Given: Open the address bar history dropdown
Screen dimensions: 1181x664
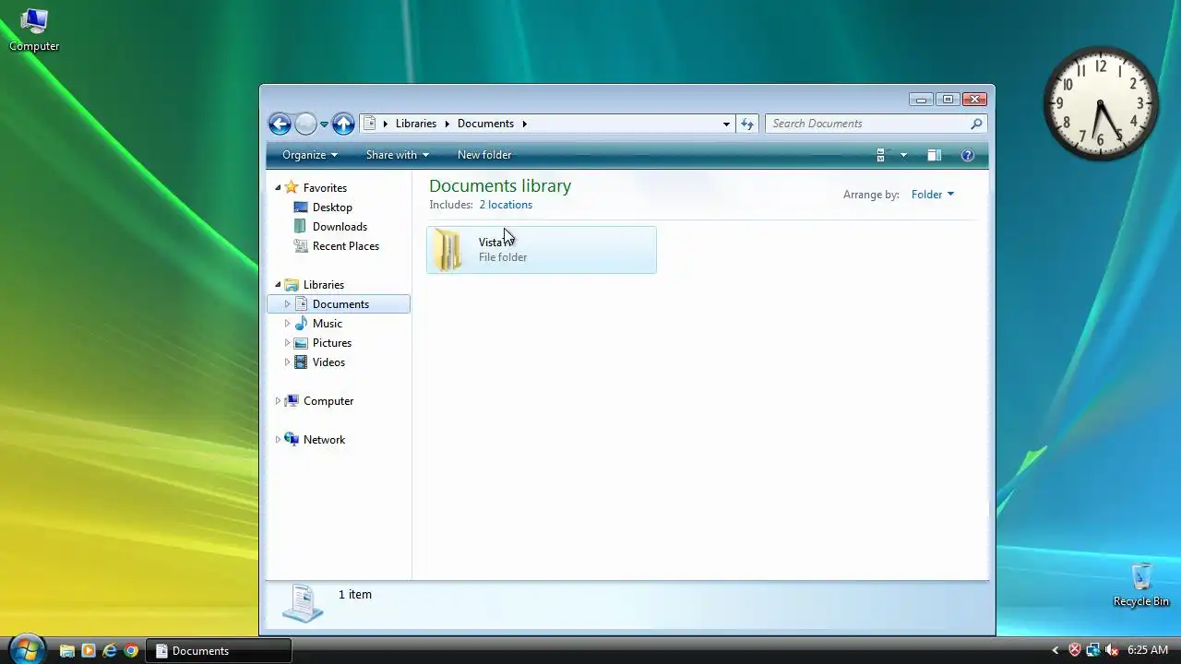Looking at the screenshot, I should click(726, 124).
